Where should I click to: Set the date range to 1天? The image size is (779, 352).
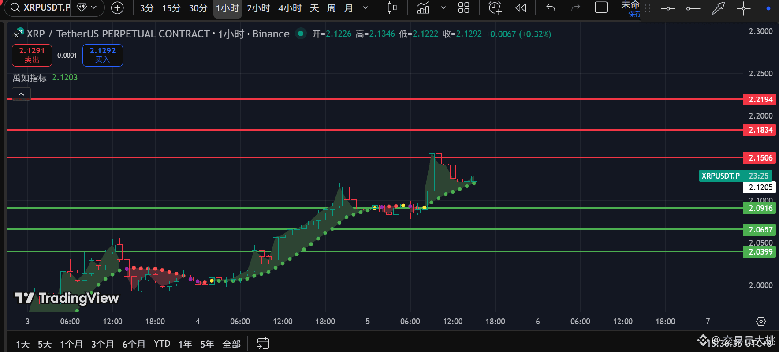coord(23,344)
